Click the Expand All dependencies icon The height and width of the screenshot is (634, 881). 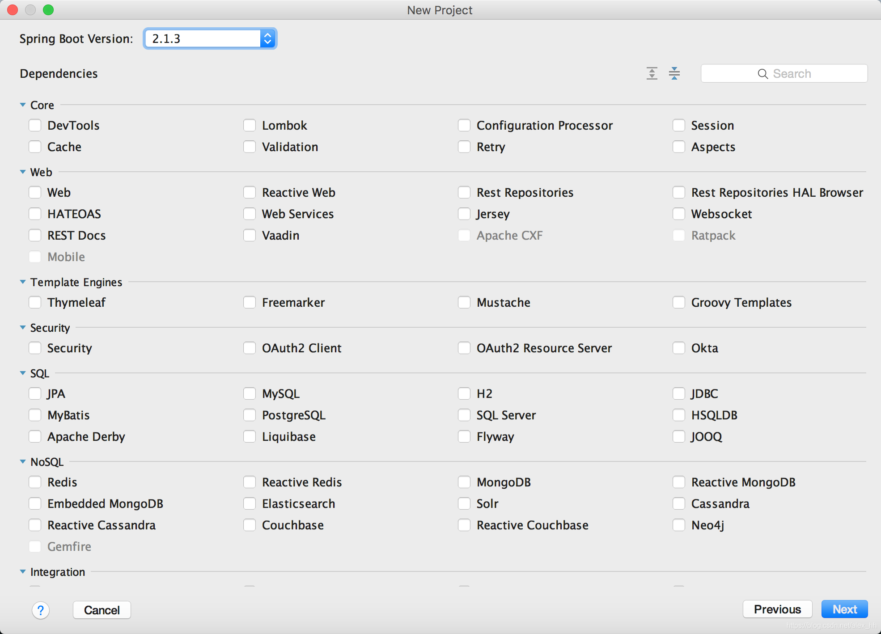(x=652, y=73)
